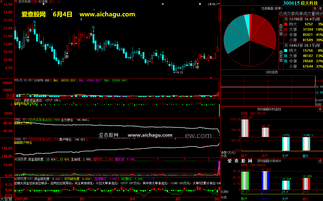Click the 03 month label on time axis
Screen dimensions: 323x201
(83, 199)
